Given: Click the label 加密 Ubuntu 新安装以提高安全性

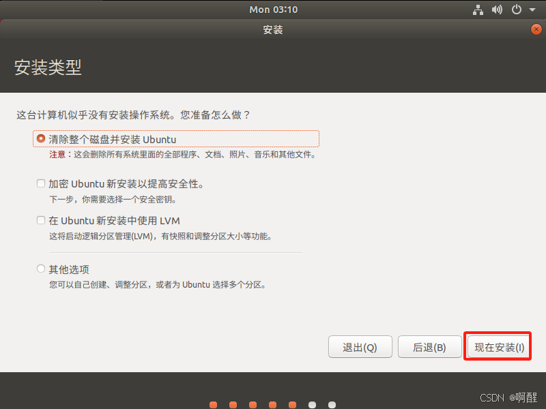Looking at the screenshot, I should coord(126,183).
